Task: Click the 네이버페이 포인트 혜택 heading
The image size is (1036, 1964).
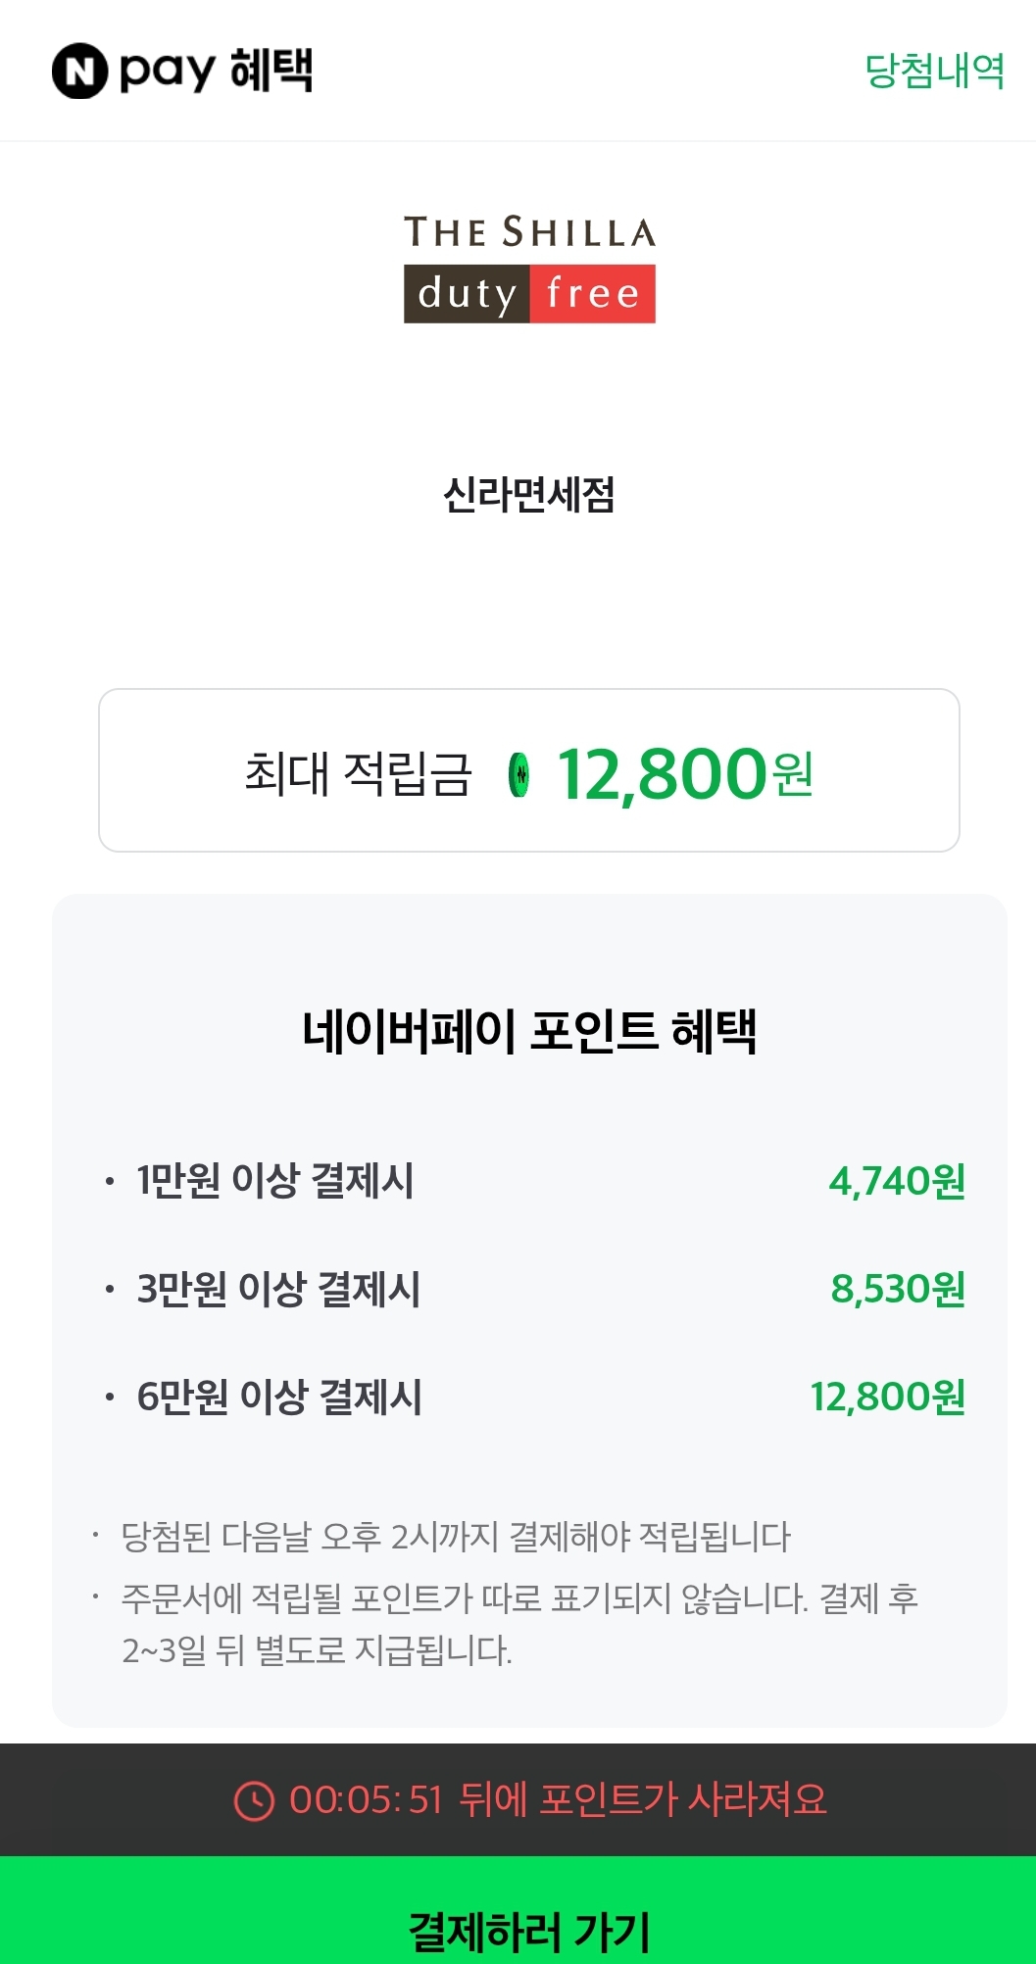Action: click(x=529, y=1031)
